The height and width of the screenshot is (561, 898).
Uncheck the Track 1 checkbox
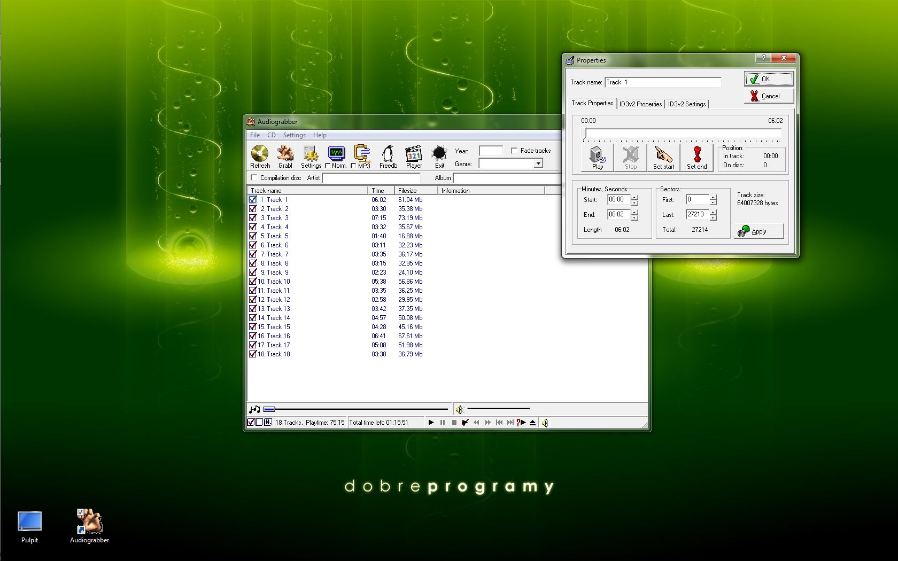pyautogui.click(x=253, y=199)
